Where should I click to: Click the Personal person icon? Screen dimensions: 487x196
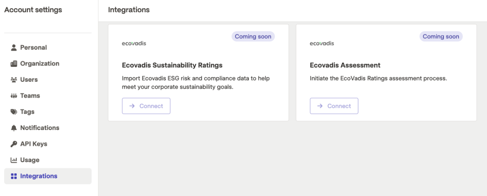coord(14,47)
